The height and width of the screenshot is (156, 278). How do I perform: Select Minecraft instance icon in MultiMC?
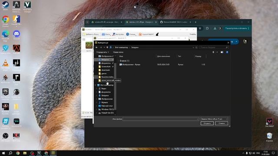coord(89,45)
